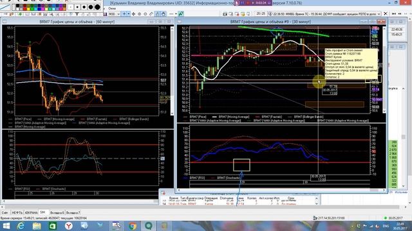Open the M30 timeframe combo box
This screenshot has width=412, height=231.
click(115, 13)
